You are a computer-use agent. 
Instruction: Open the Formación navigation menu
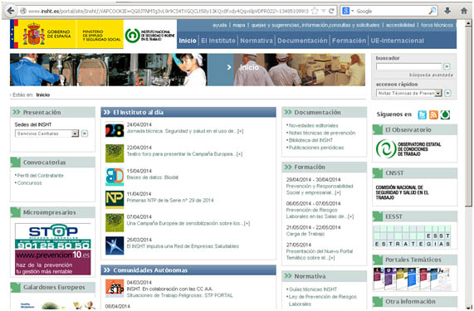(349, 41)
